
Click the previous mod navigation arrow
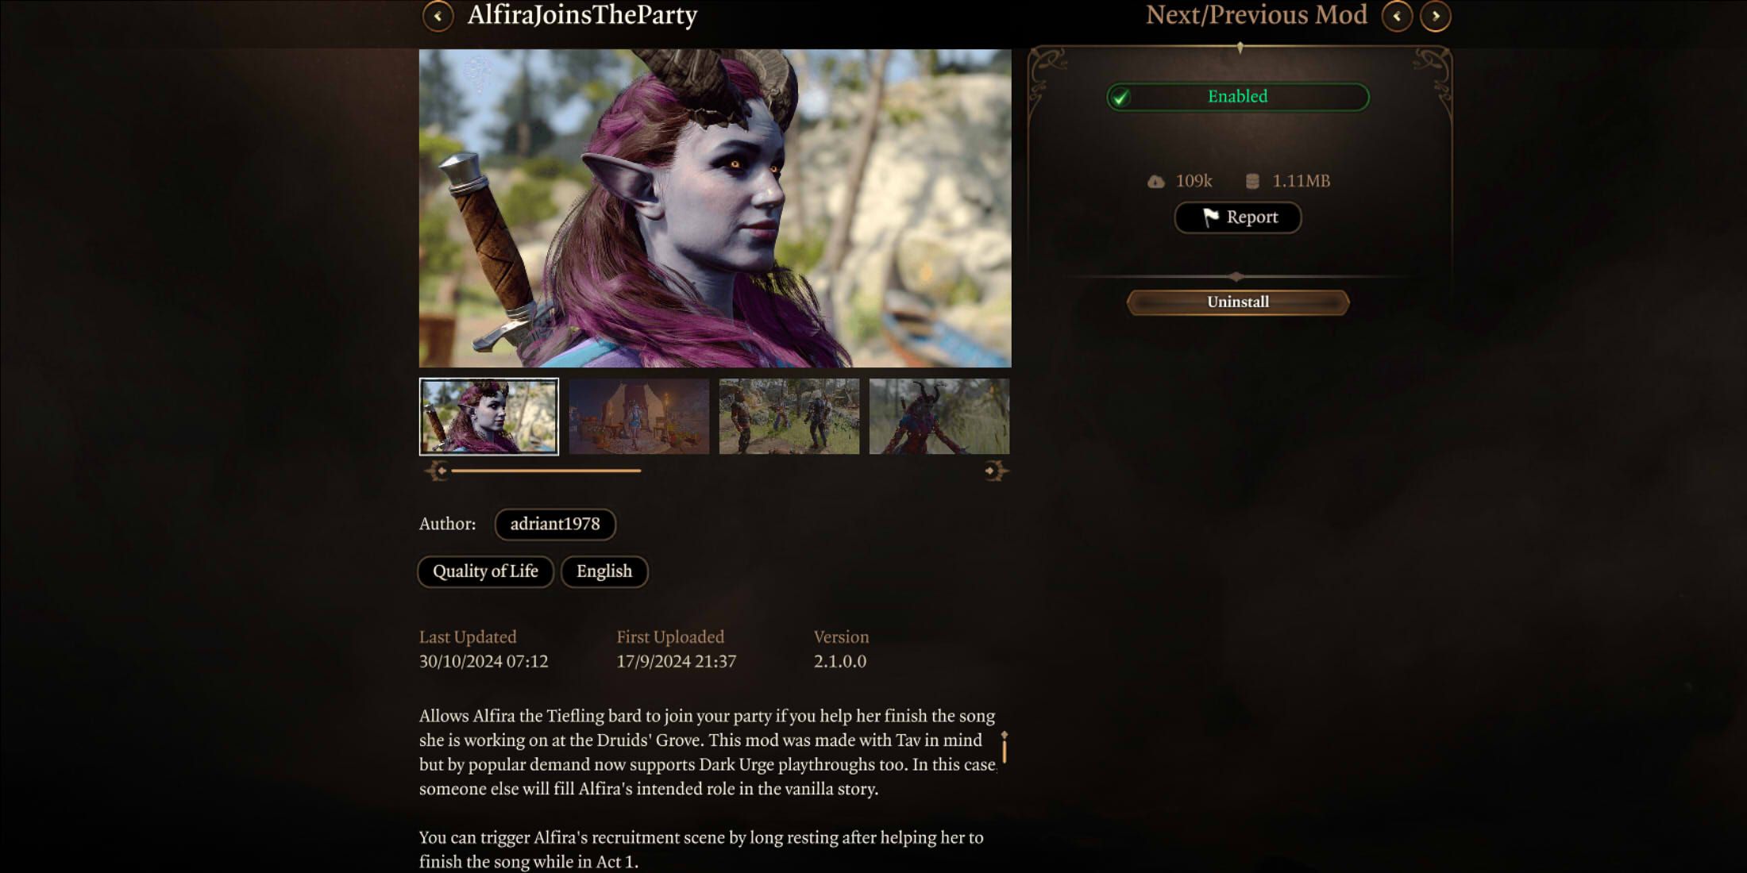coord(1397,14)
